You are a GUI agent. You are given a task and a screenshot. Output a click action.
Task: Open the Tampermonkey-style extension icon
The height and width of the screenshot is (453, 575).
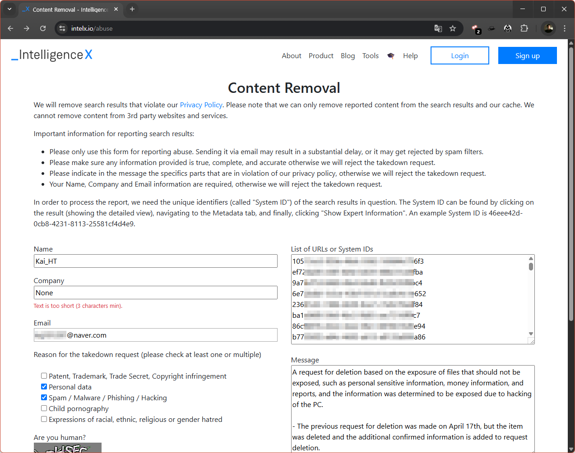[508, 28]
